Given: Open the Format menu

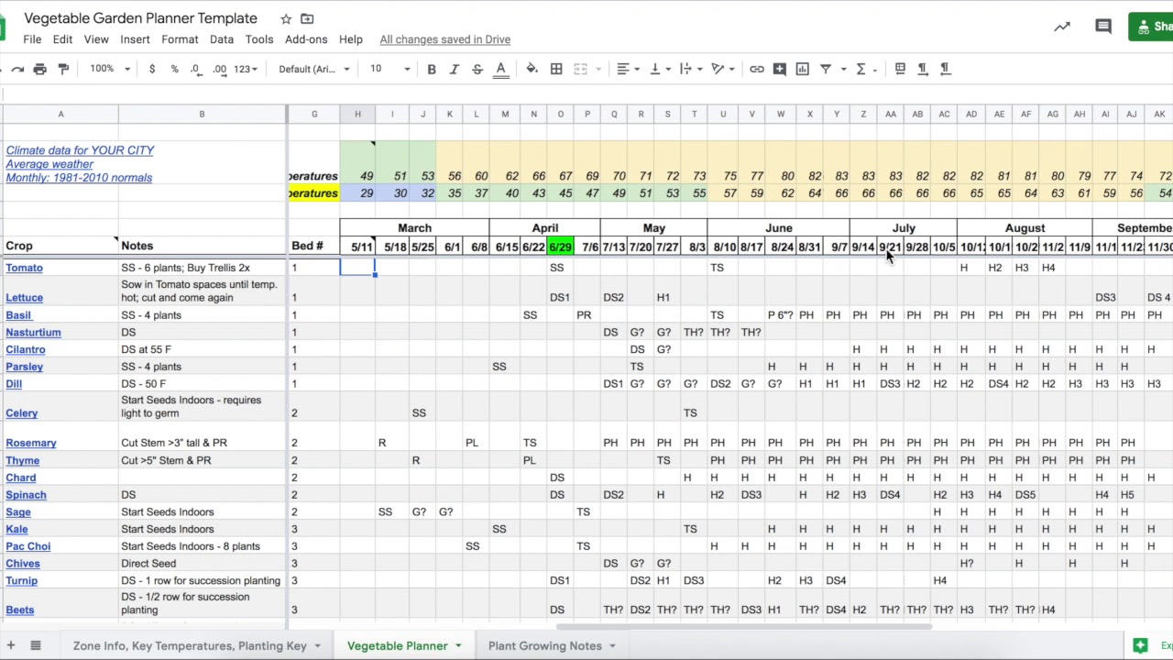Looking at the screenshot, I should (x=180, y=39).
